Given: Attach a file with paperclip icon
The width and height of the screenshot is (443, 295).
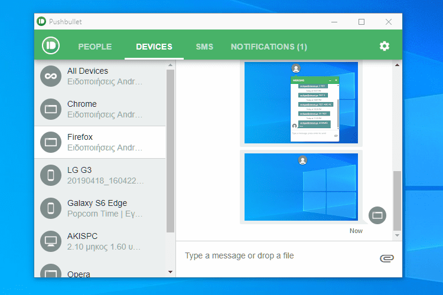Looking at the screenshot, I should (387, 258).
